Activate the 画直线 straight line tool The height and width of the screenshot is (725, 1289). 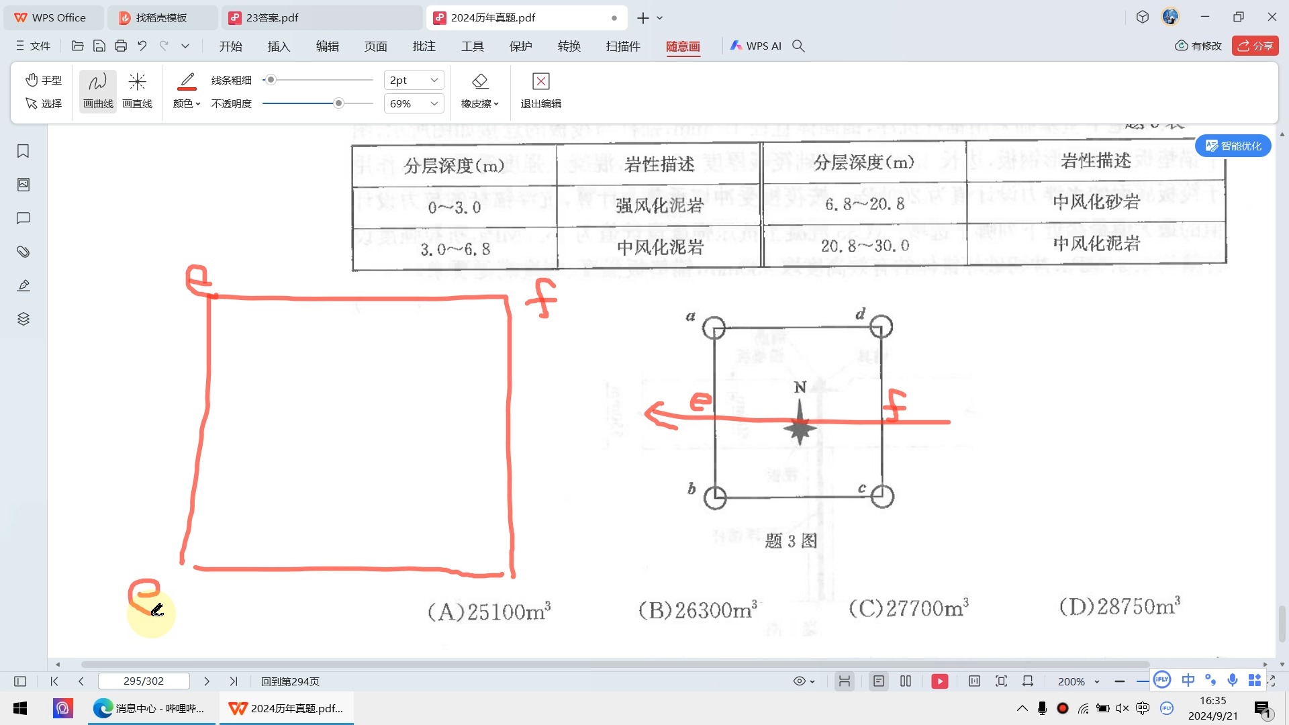137,91
